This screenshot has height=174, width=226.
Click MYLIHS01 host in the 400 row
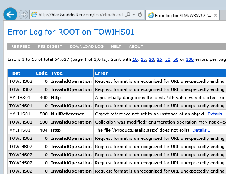pyautogui.click(x=21, y=98)
